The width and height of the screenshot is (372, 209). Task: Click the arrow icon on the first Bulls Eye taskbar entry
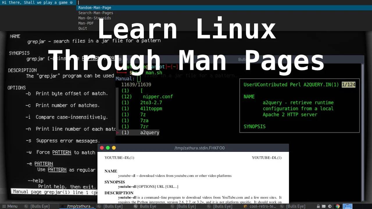26,206
